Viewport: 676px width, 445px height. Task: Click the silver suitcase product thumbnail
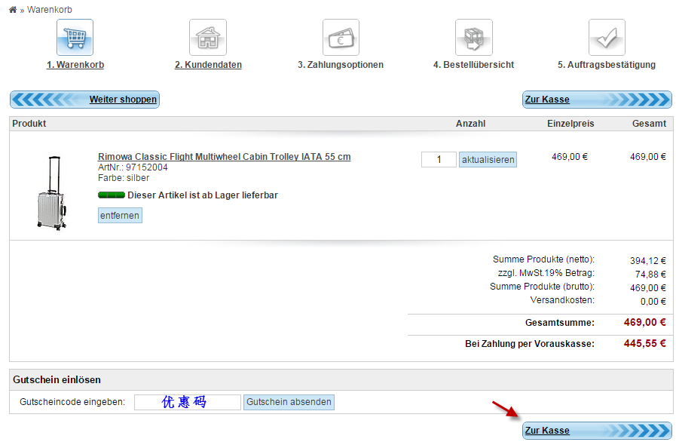pyautogui.click(x=52, y=192)
